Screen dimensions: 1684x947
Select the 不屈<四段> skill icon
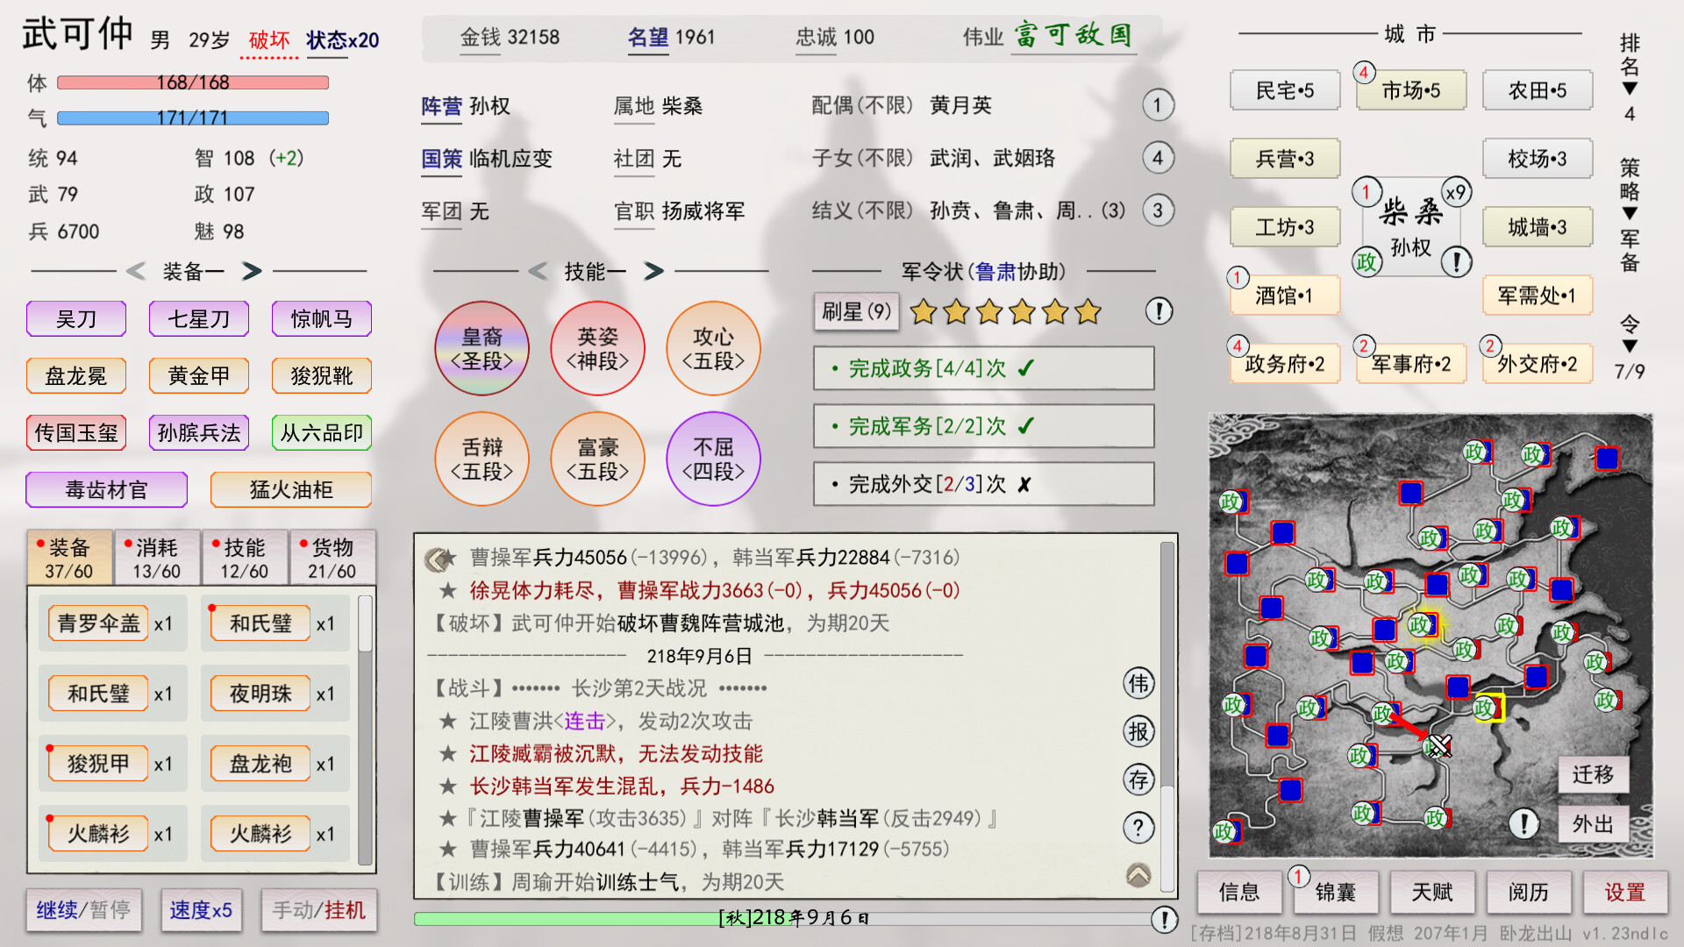coord(713,459)
